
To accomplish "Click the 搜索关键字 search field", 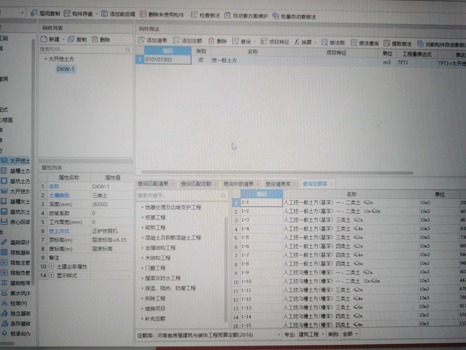I will [181, 195].
